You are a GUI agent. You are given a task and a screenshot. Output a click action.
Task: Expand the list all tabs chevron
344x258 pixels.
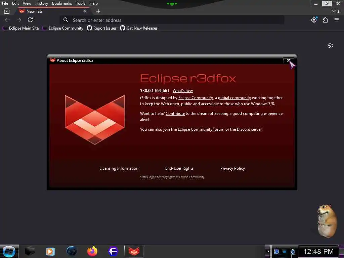pyautogui.click(x=334, y=11)
